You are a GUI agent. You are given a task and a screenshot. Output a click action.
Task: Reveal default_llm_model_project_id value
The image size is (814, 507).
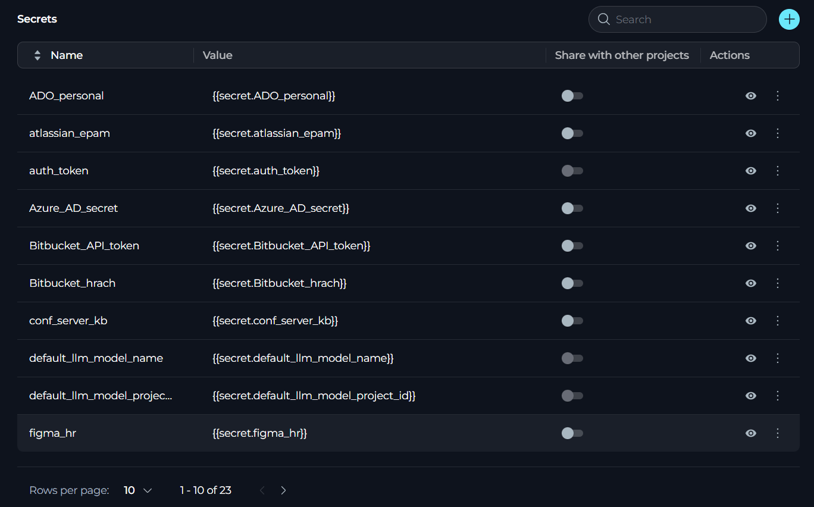coord(751,396)
